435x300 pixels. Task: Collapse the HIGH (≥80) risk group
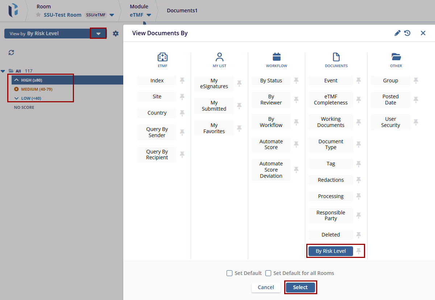click(x=16, y=80)
